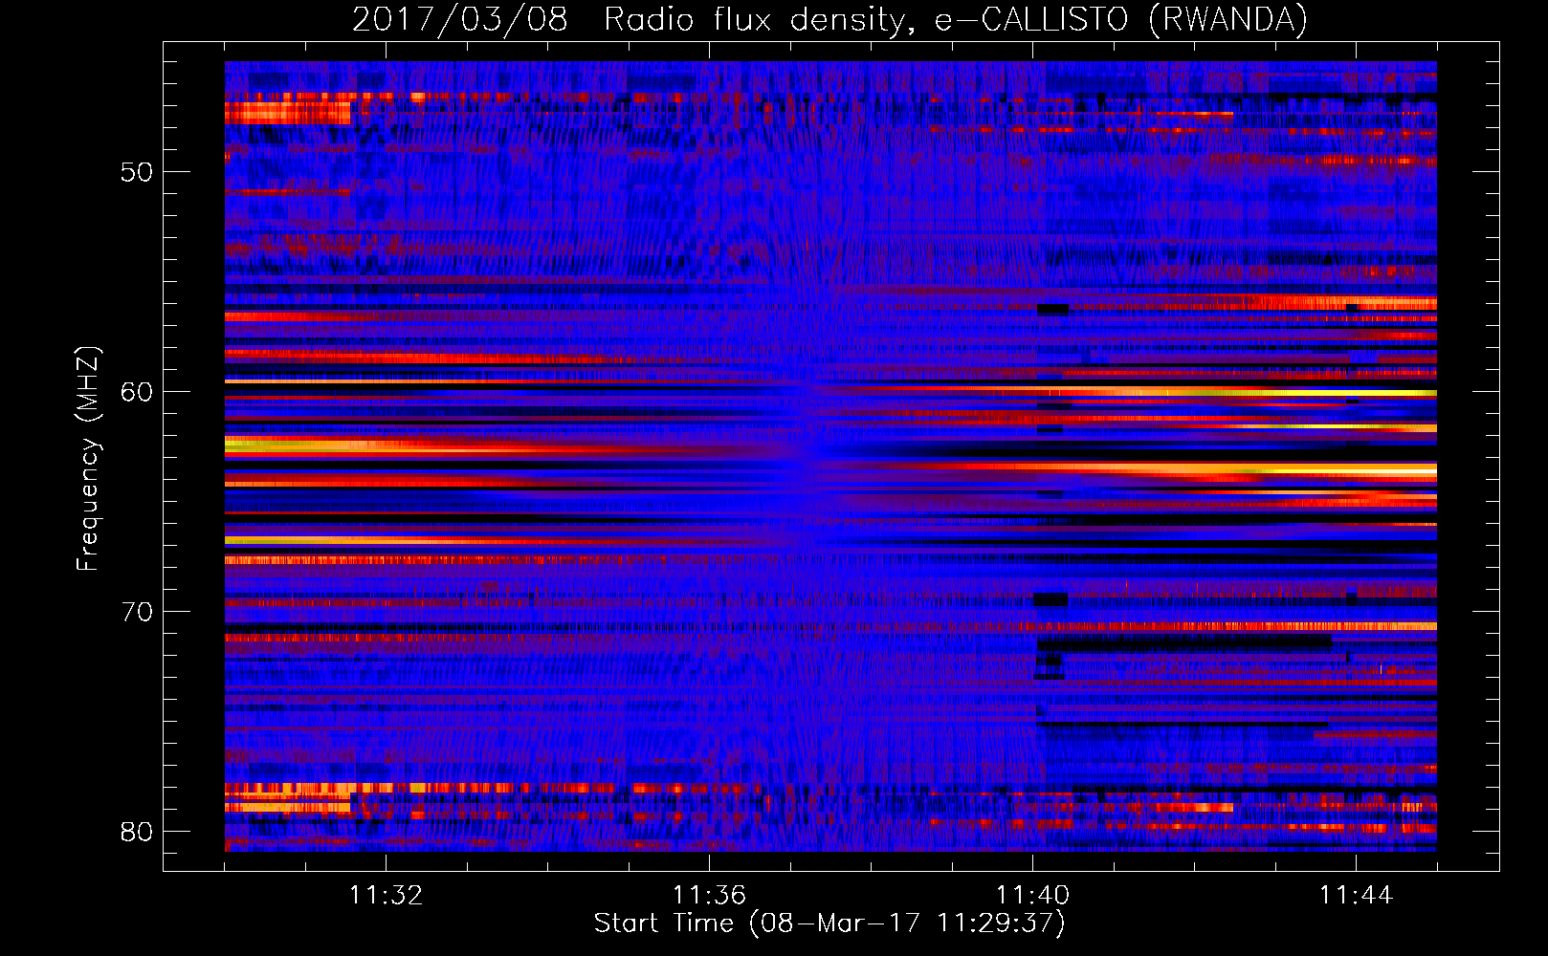Click the 70 frequency tick label
This screenshot has width=1548, height=956.
pyautogui.click(x=137, y=612)
